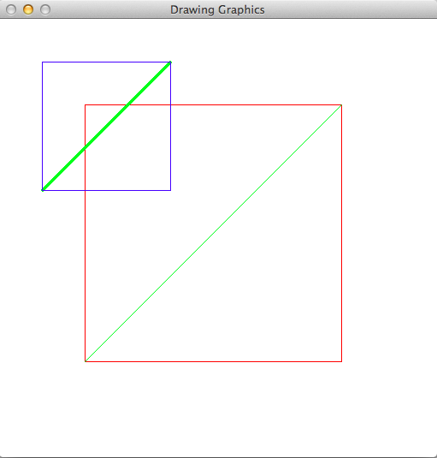
Task: Click the gray zoom button in title bar
Action: [45, 9]
